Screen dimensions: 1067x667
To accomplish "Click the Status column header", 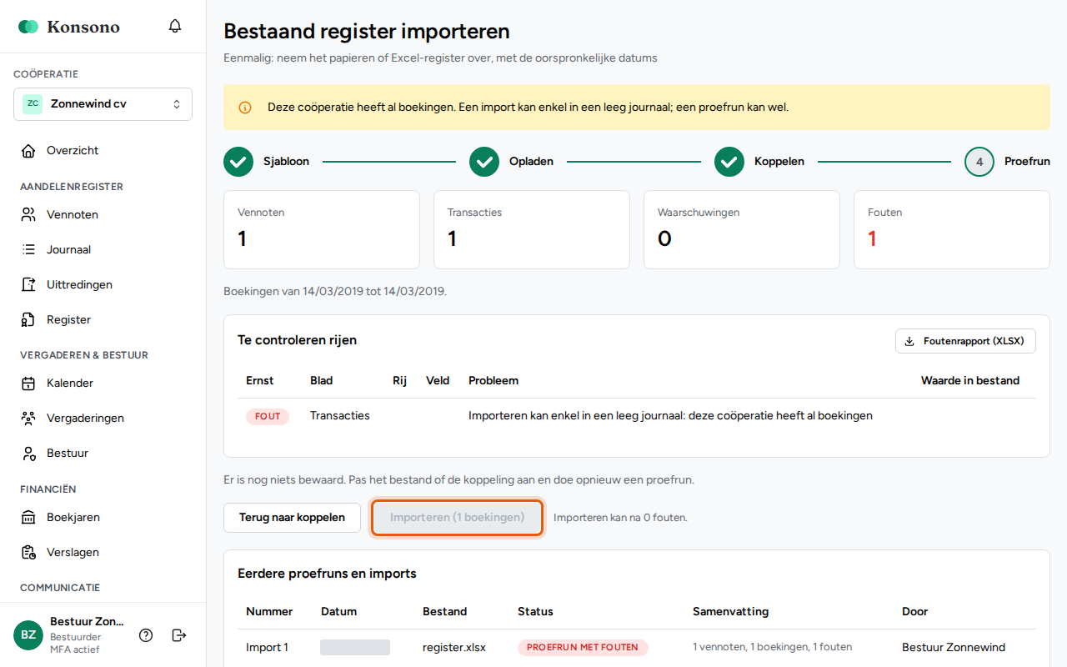I will (535, 611).
